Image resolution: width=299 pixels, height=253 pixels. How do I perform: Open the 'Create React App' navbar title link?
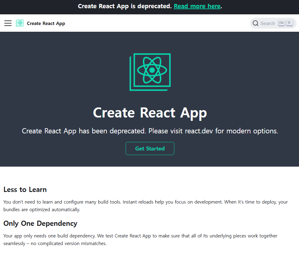click(x=46, y=23)
